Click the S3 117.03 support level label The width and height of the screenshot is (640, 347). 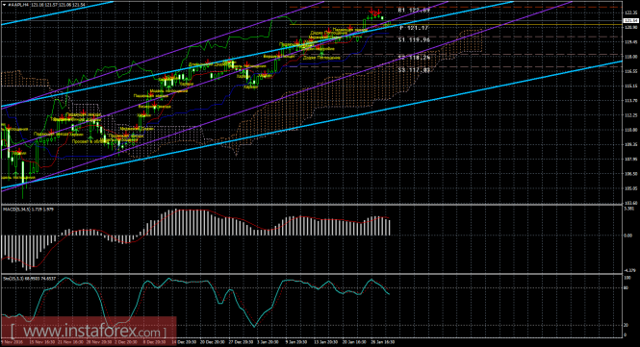pos(414,70)
